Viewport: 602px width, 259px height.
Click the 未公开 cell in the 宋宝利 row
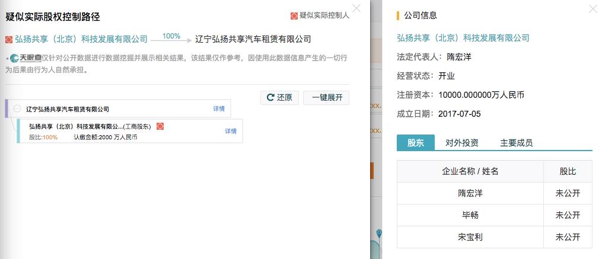568,236
